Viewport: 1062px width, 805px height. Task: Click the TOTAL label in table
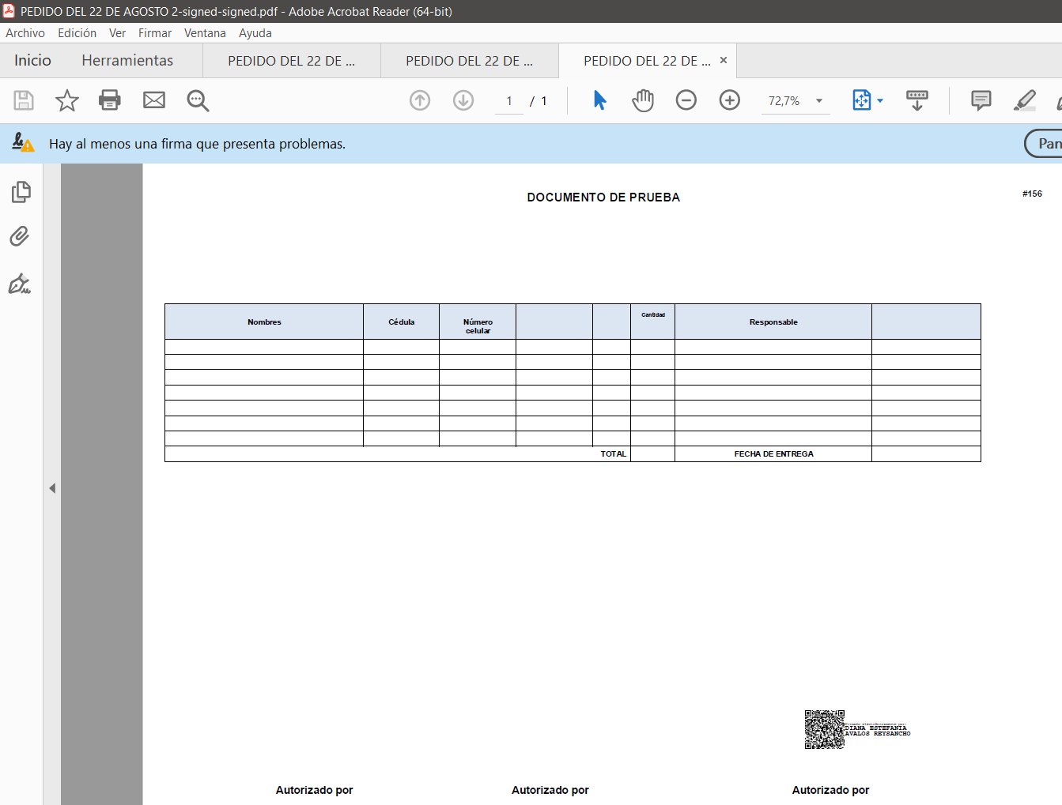pos(613,454)
